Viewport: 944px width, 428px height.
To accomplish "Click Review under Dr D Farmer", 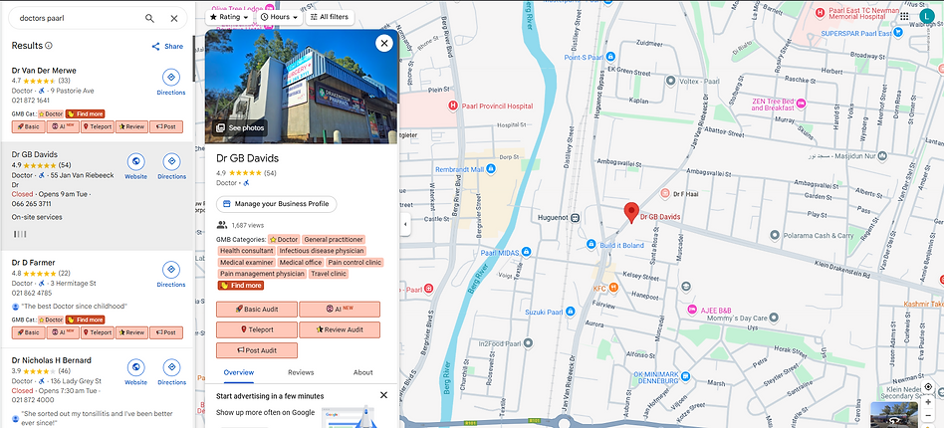I will (x=131, y=332).
